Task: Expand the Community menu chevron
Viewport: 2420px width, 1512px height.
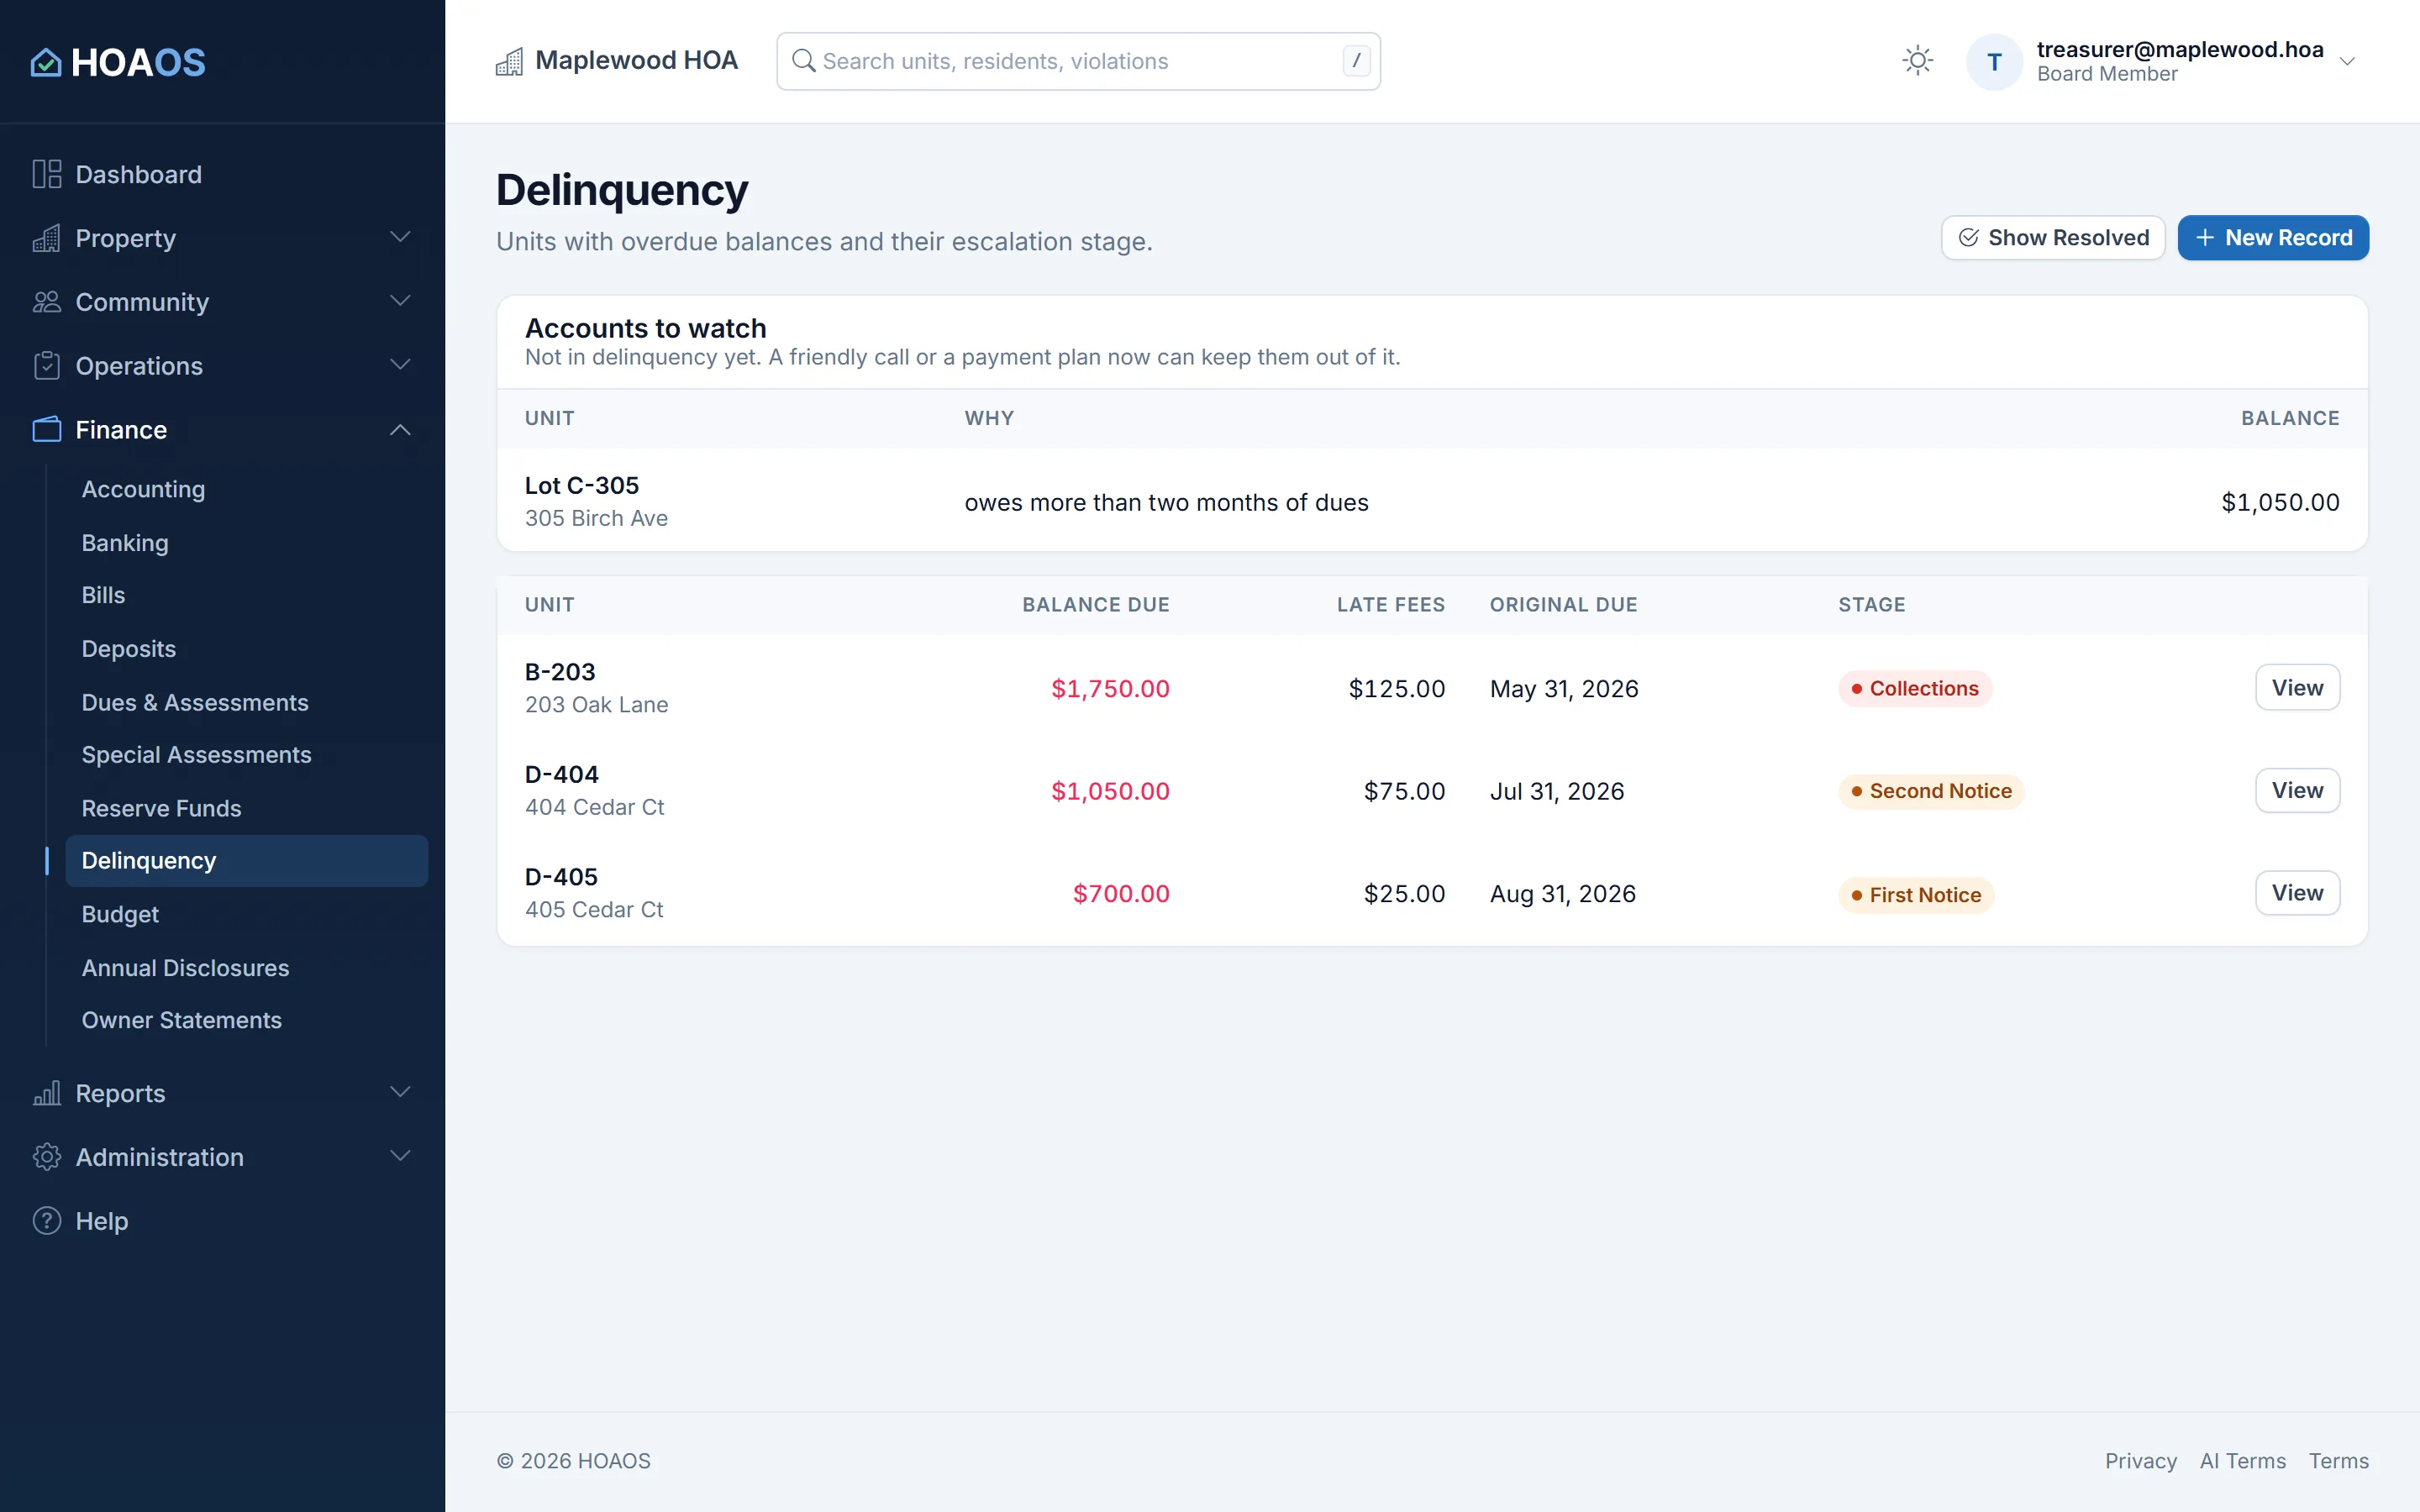Action: tap(400, 302)
